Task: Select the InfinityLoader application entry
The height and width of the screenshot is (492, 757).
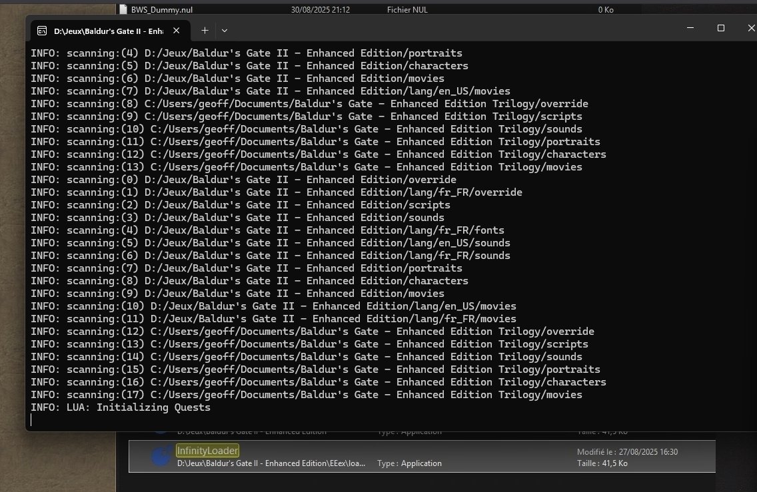Action: click(x=422, y=456)
